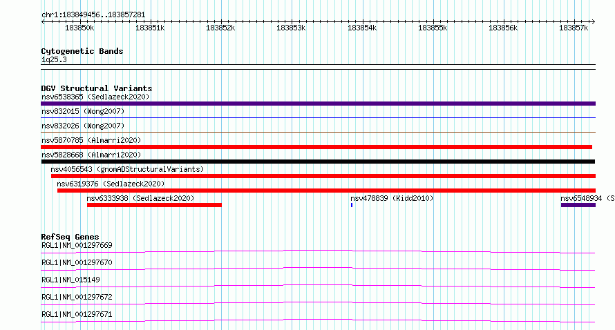
Task: Click the magenta NM_001297672 gene line
Action: [x=318, y=303]
